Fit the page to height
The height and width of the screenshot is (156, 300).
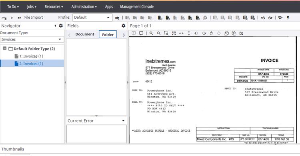click(189, 33)
